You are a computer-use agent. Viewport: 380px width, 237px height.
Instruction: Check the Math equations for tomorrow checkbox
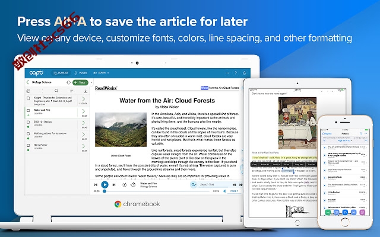point(28,133)
